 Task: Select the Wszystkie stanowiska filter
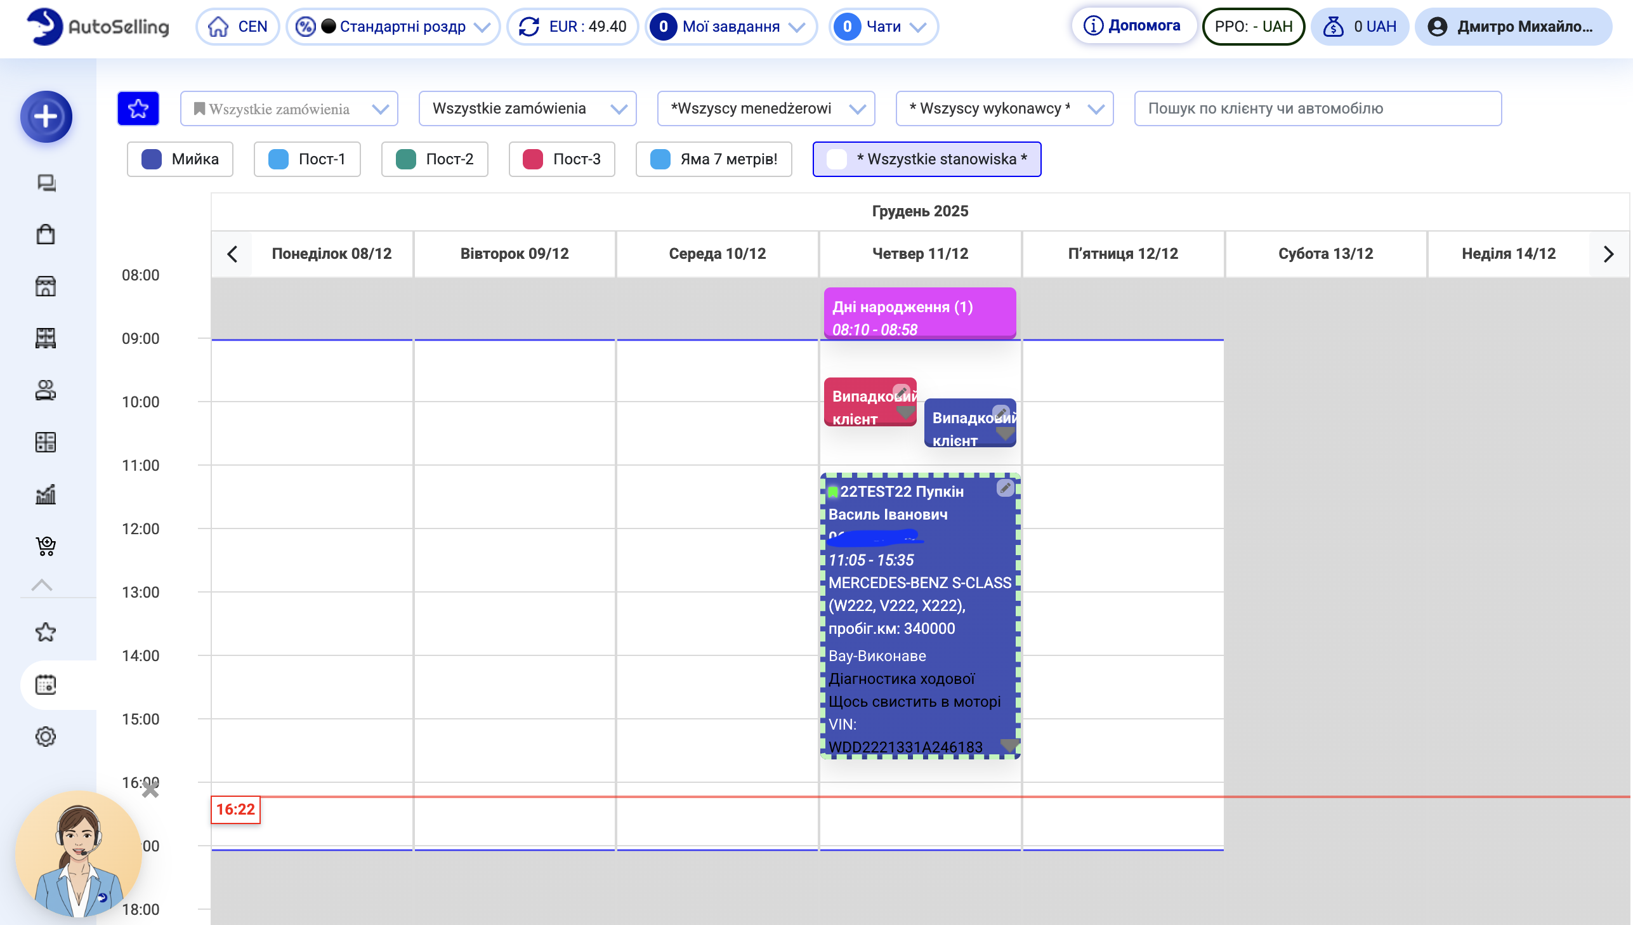pos(927,159)
